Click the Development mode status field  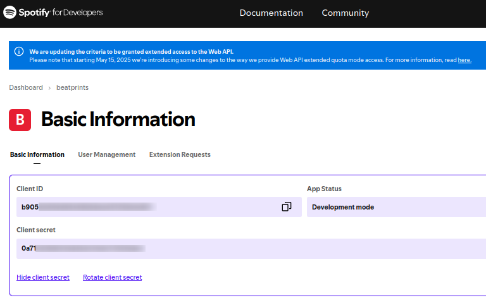(396, 207)
